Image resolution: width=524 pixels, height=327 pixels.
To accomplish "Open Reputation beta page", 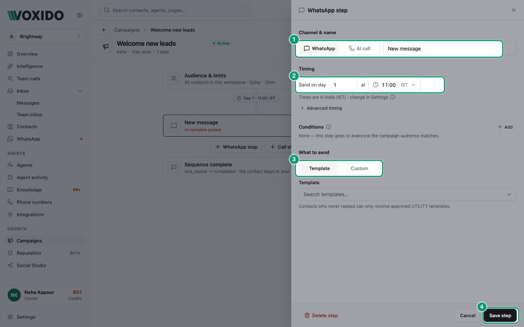I will 45,253.
